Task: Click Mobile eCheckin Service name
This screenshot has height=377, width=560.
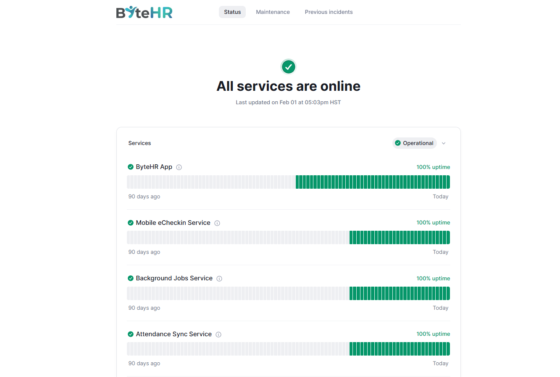Action: click(173, 223)
